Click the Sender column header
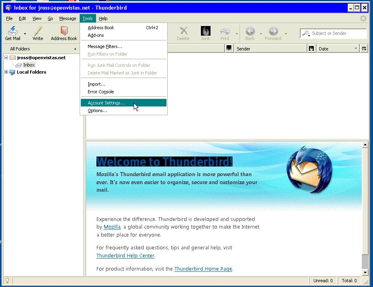373x287 pixels. (271, 48)
